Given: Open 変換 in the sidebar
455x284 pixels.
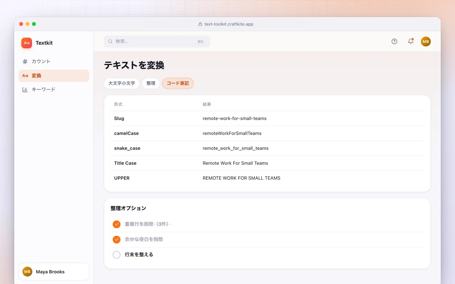Looking at the screenshot, I should pos(54,76).
